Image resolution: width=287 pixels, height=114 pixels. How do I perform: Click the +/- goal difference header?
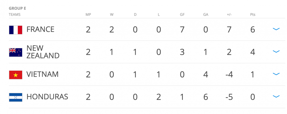[229, 14]
